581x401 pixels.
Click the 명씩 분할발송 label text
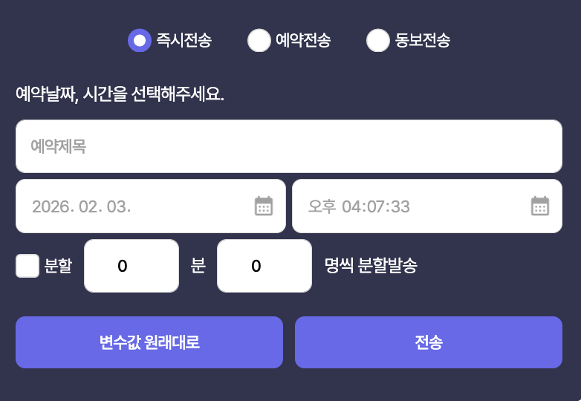click(371, 266)
